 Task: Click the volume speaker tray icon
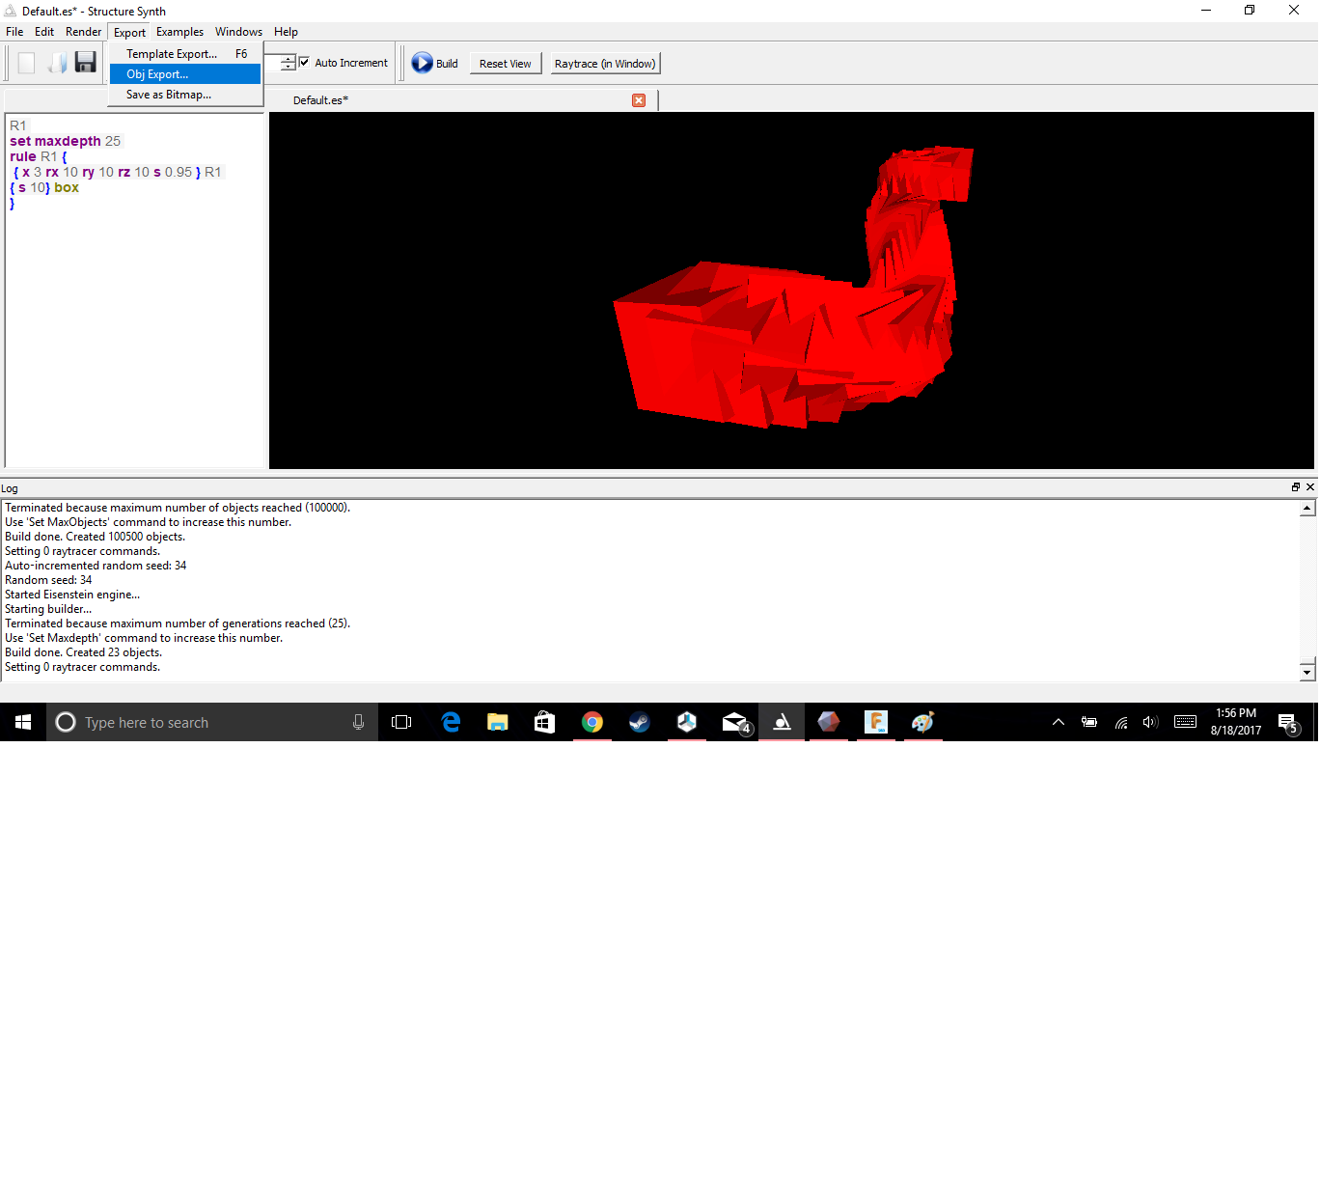1150,722
